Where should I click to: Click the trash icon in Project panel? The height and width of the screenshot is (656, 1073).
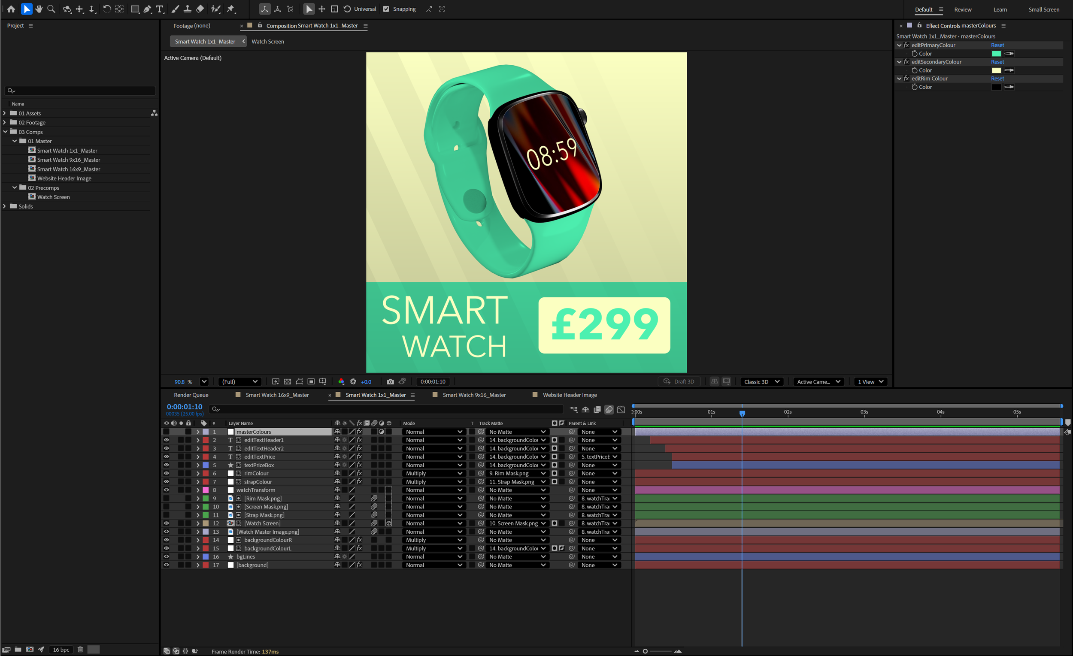click(80, 649)
